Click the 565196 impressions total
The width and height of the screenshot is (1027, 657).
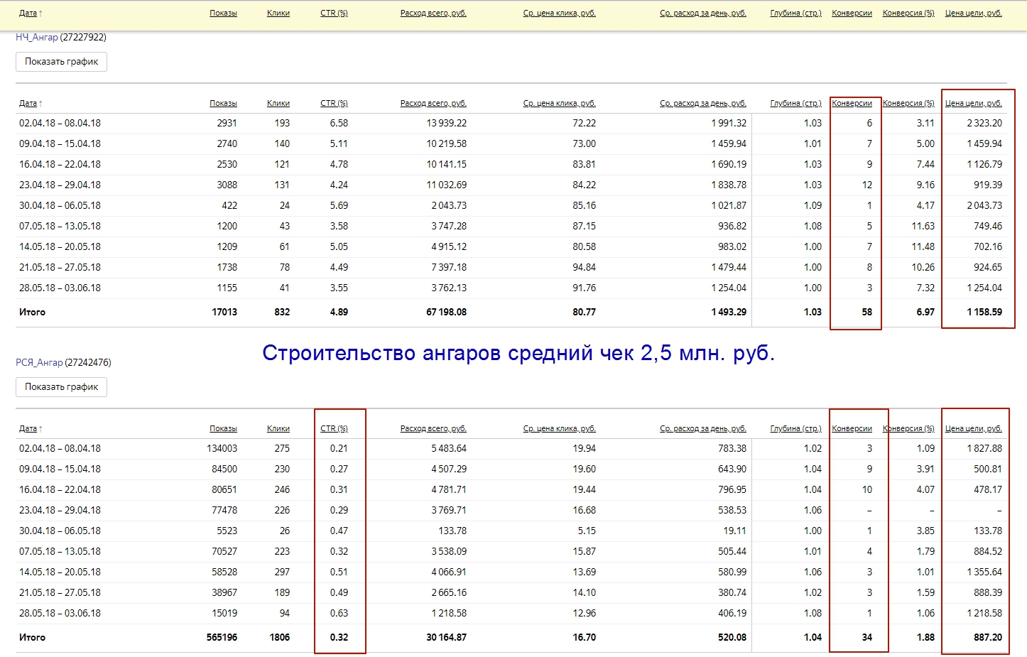tap(222, 637)
